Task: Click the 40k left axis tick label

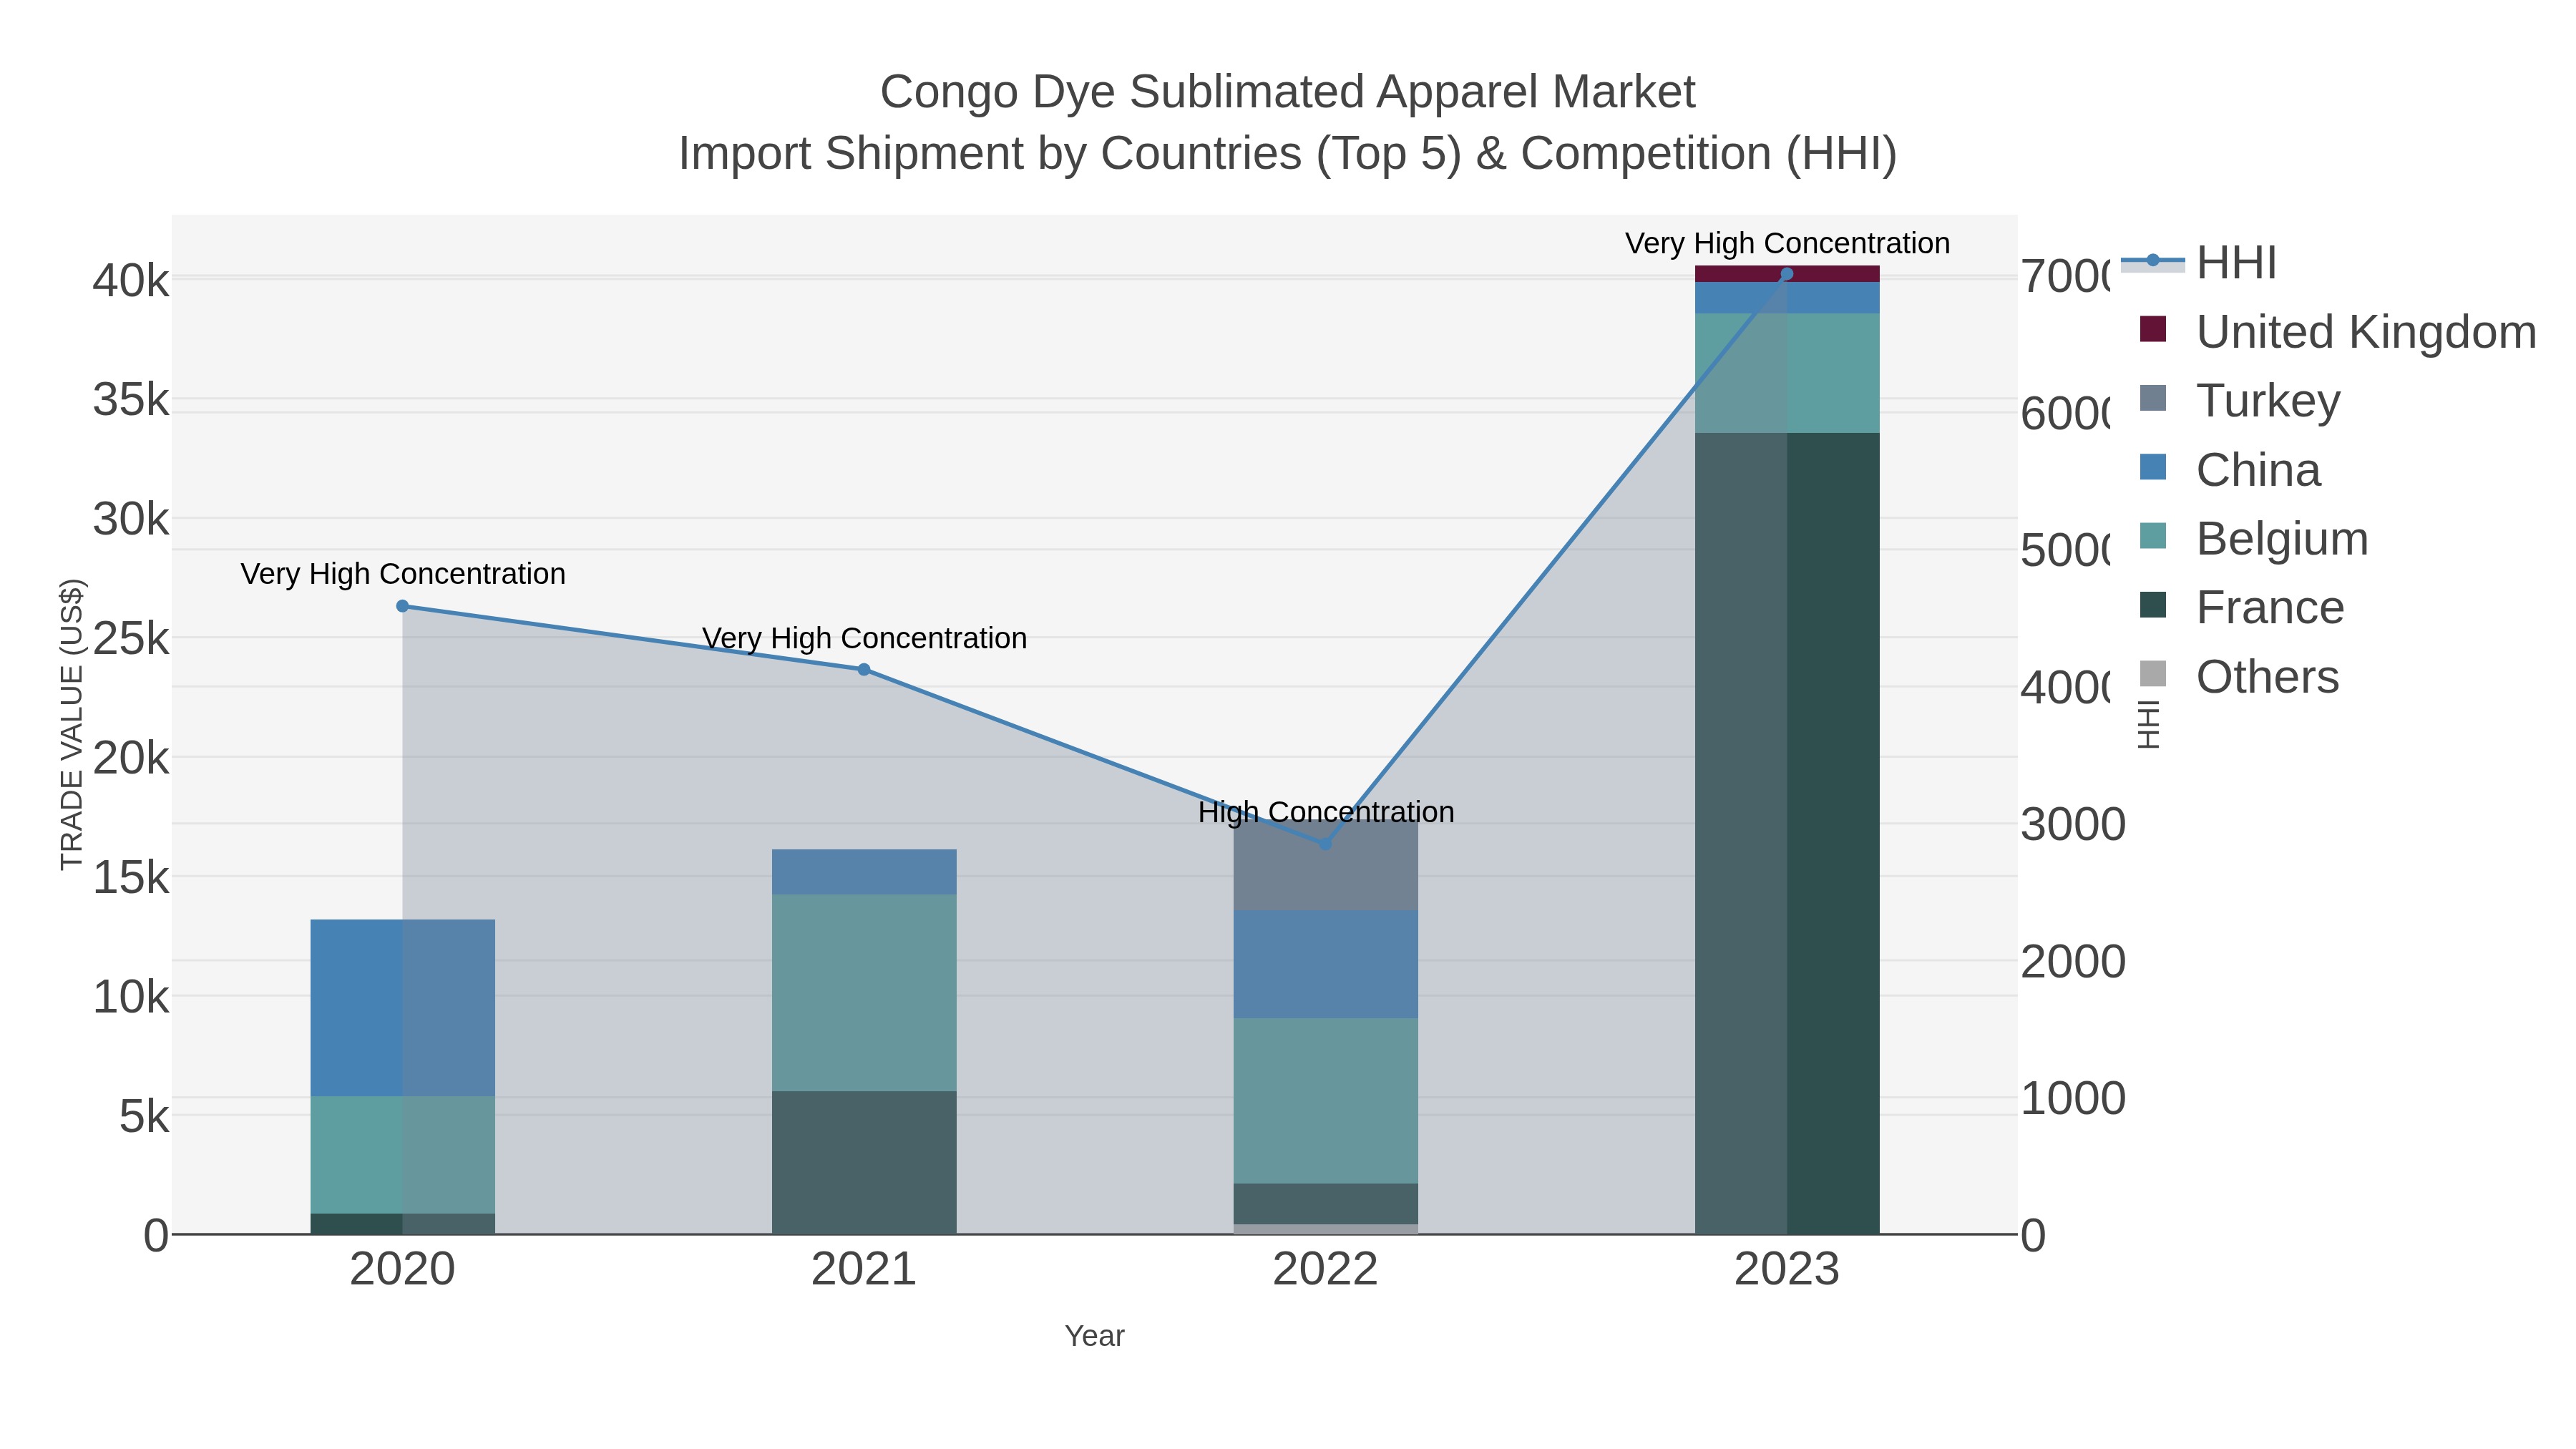Action: [x=131, y=281]
